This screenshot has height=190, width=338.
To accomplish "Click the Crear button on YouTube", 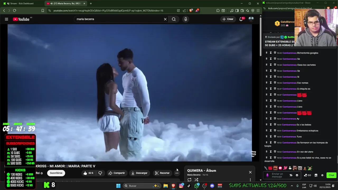I will (x=228, y=19).
